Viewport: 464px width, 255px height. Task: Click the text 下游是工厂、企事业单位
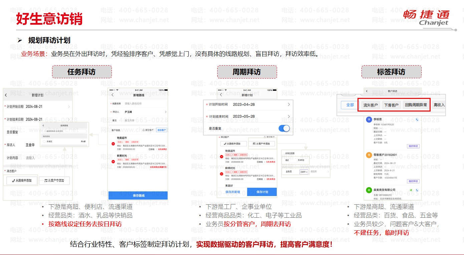(239, 207)
